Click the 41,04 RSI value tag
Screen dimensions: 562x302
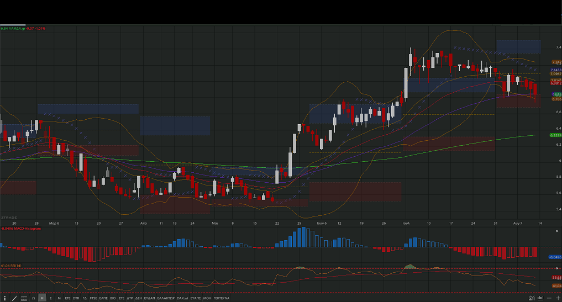[556, 286]
